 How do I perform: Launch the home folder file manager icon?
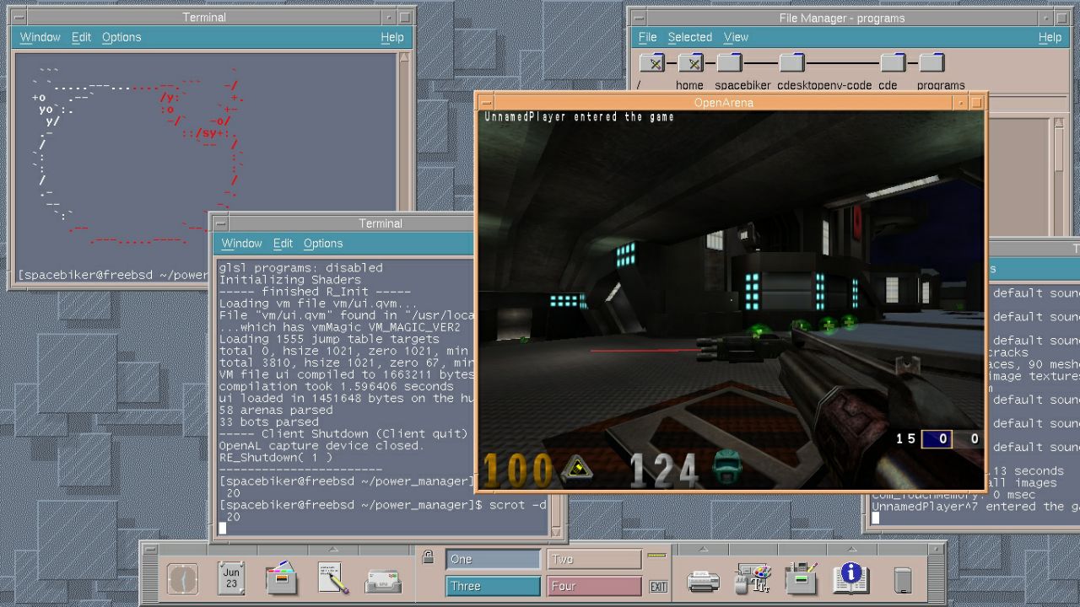[x=282, y=579]
